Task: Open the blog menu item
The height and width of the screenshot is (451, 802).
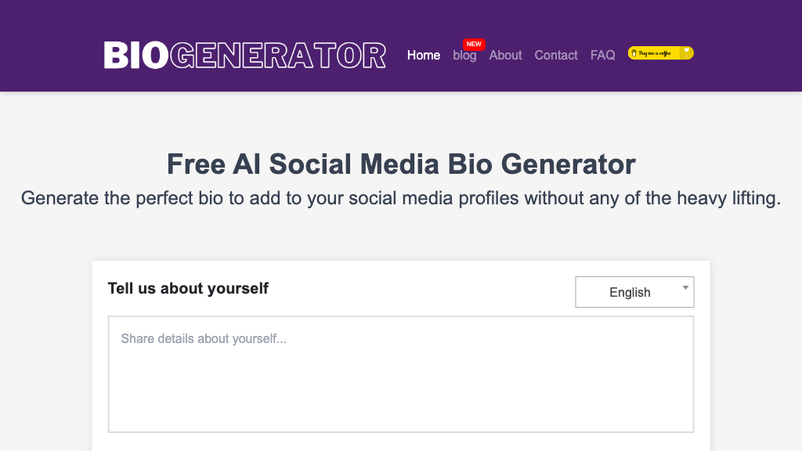Action: tap(464, 55)
